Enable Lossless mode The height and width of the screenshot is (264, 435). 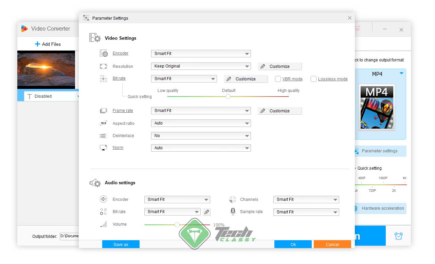(x=313, y=79)
